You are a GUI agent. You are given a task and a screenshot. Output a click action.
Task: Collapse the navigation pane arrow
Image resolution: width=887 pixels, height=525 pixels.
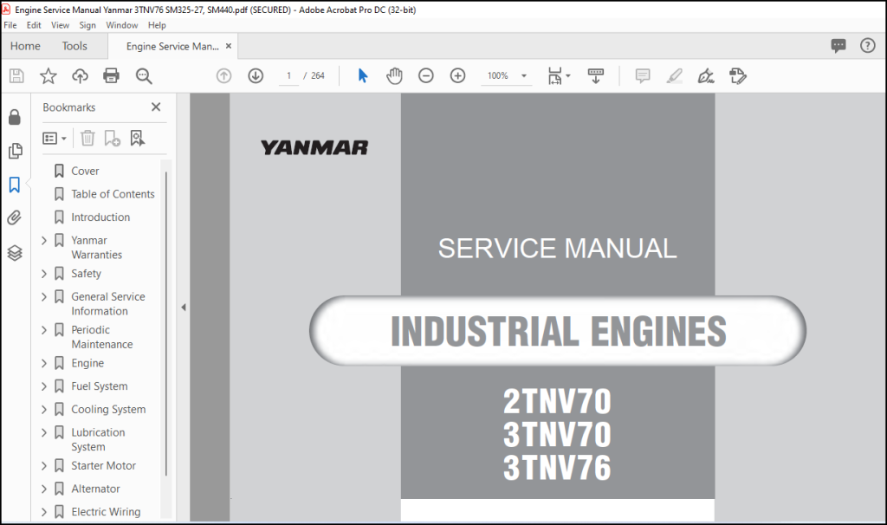click(x=184, y=308)
